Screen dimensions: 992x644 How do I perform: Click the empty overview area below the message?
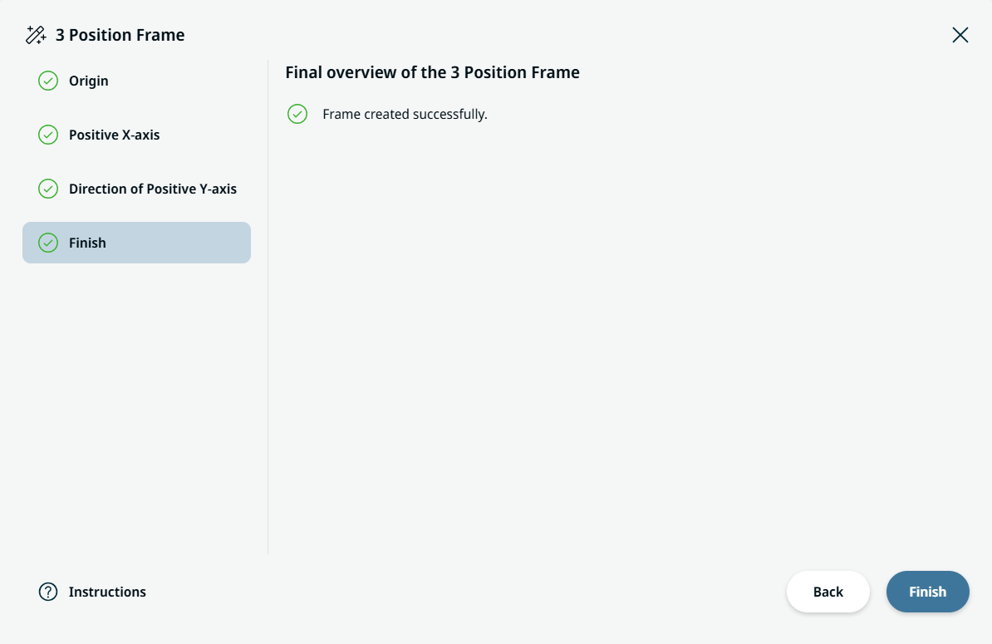623,332
